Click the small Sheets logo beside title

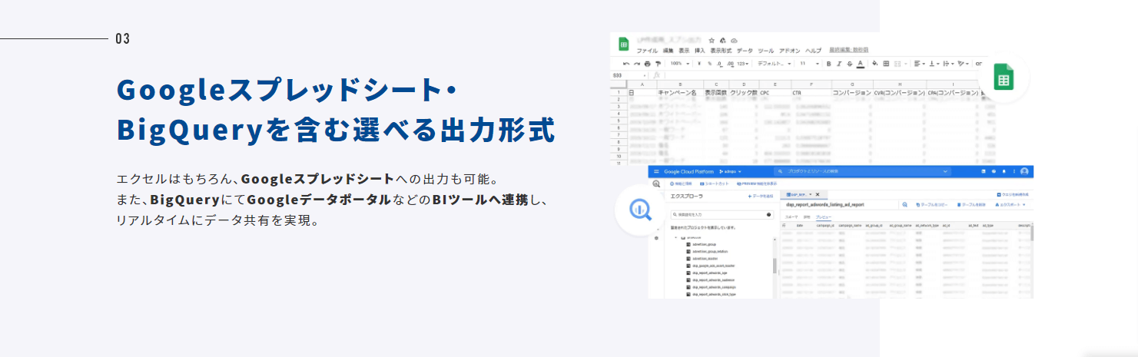click(624, 44)
